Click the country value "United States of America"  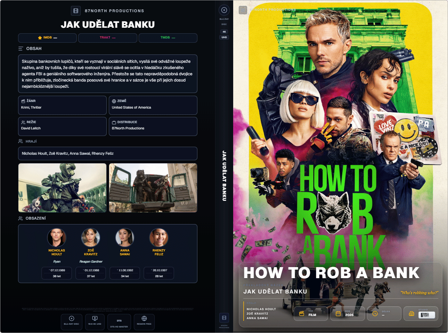click(x=131, y=108)
